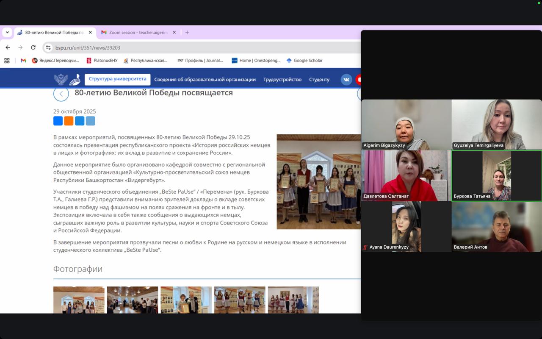
Task: Reload the current page
Action: click(x=33, y=47)
